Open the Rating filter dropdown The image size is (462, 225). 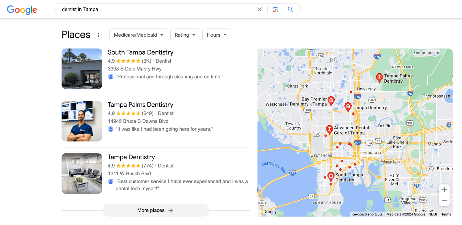pyautogui.click(x=185, y=35)
